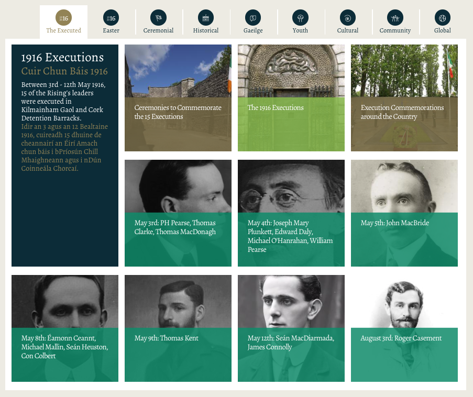The height and width of the screenshot is (397, 473).
Task: Click the Gaeilge round icon
Action: pos(253,18)
